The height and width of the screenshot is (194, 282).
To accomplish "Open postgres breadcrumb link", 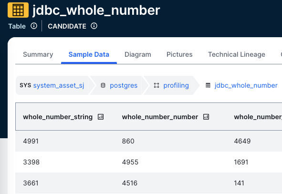I will coord(124,85).
